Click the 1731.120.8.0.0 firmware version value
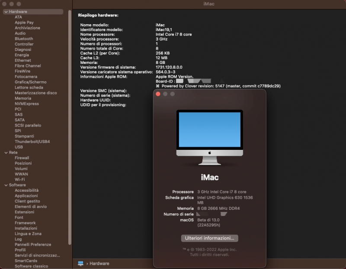The width and height of the screenshot is (346, 269). pos(169,67)
